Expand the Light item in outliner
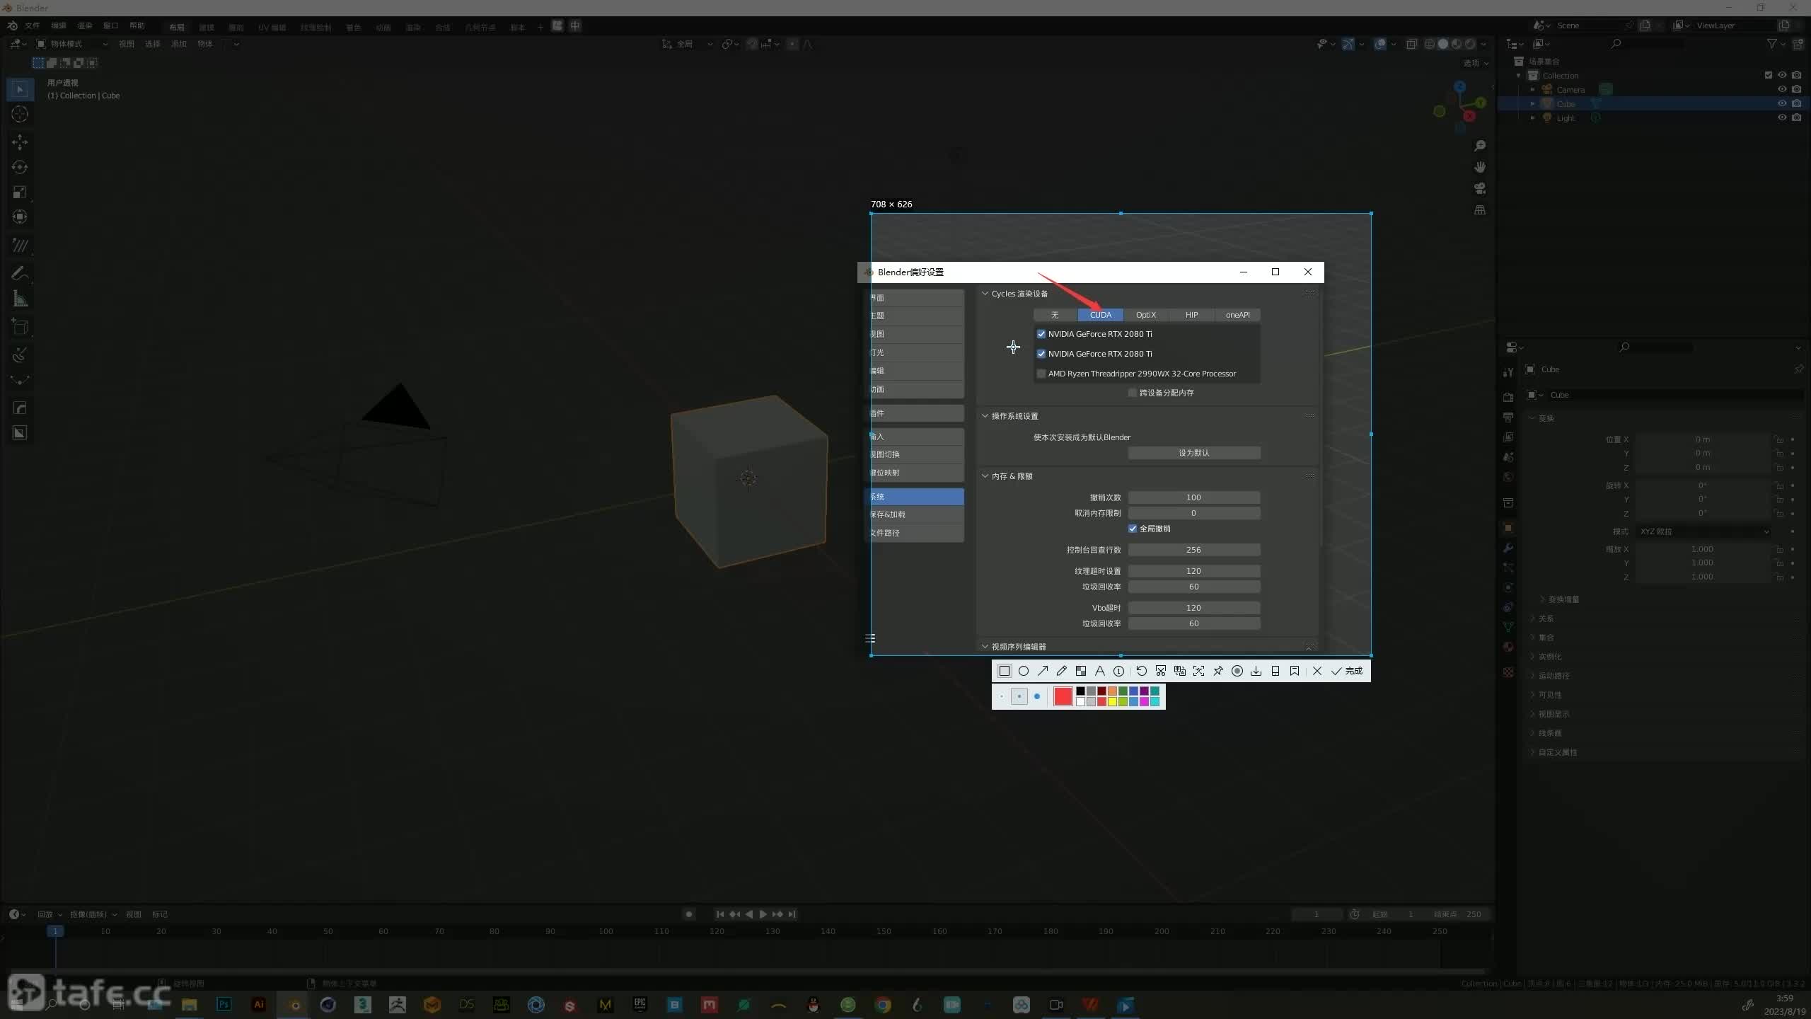 (1532, 118)
